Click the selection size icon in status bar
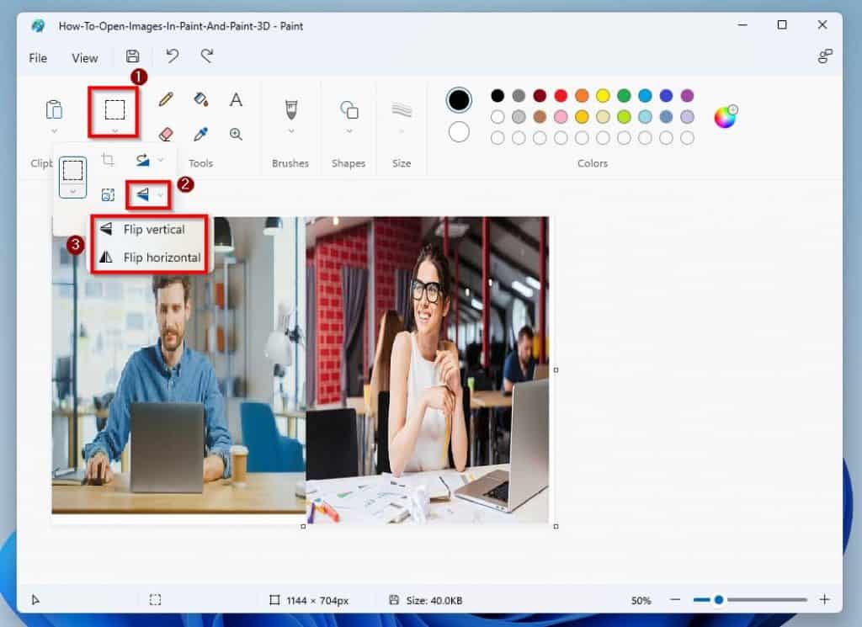862x627 pixels. pos(155,599)
